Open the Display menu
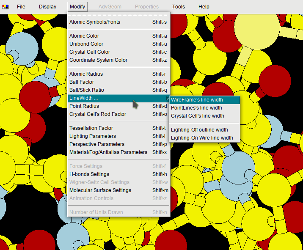Image resolution: width=303 pixels, height=250 pixels. (47, 7)
